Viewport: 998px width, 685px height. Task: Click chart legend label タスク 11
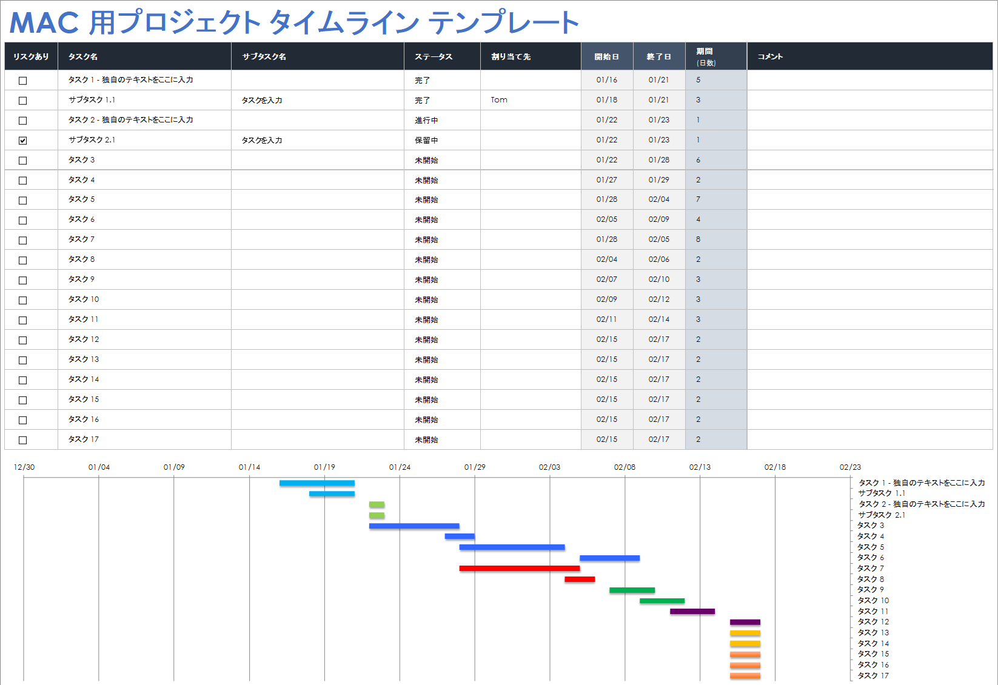click(x=873, y=612)
